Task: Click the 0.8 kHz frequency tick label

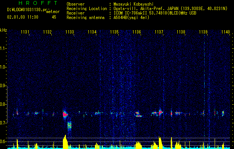Action: click(x=3, y=104)
